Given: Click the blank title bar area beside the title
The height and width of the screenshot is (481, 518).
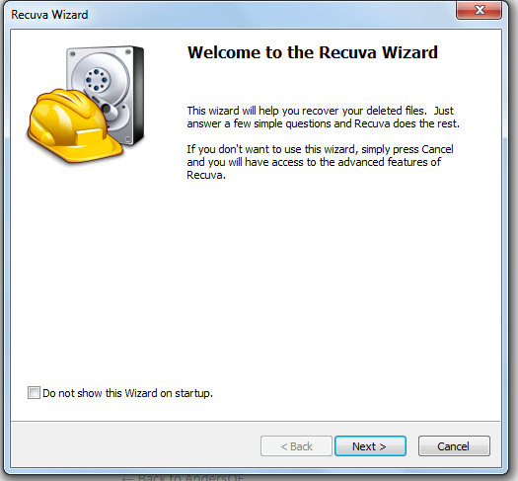Looking at the screenshot, I should click(271, 15).
